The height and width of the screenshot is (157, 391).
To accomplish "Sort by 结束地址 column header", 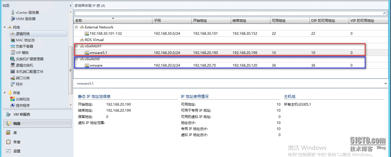I will (251, 20).
